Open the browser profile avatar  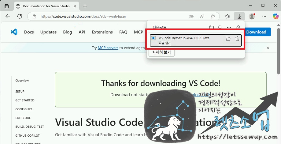click(252, 17)
